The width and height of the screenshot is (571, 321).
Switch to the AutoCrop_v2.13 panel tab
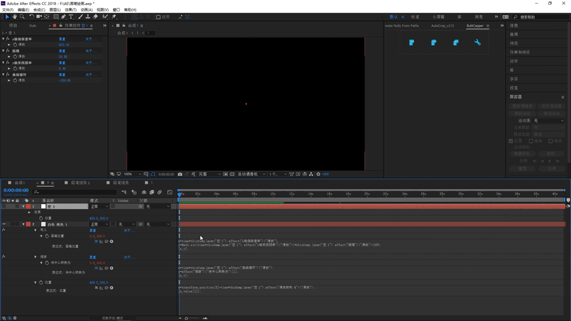(443, 26)
